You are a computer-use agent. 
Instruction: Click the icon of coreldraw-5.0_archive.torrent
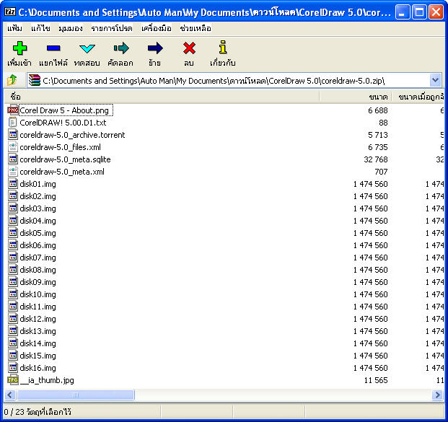pos(13,135)
